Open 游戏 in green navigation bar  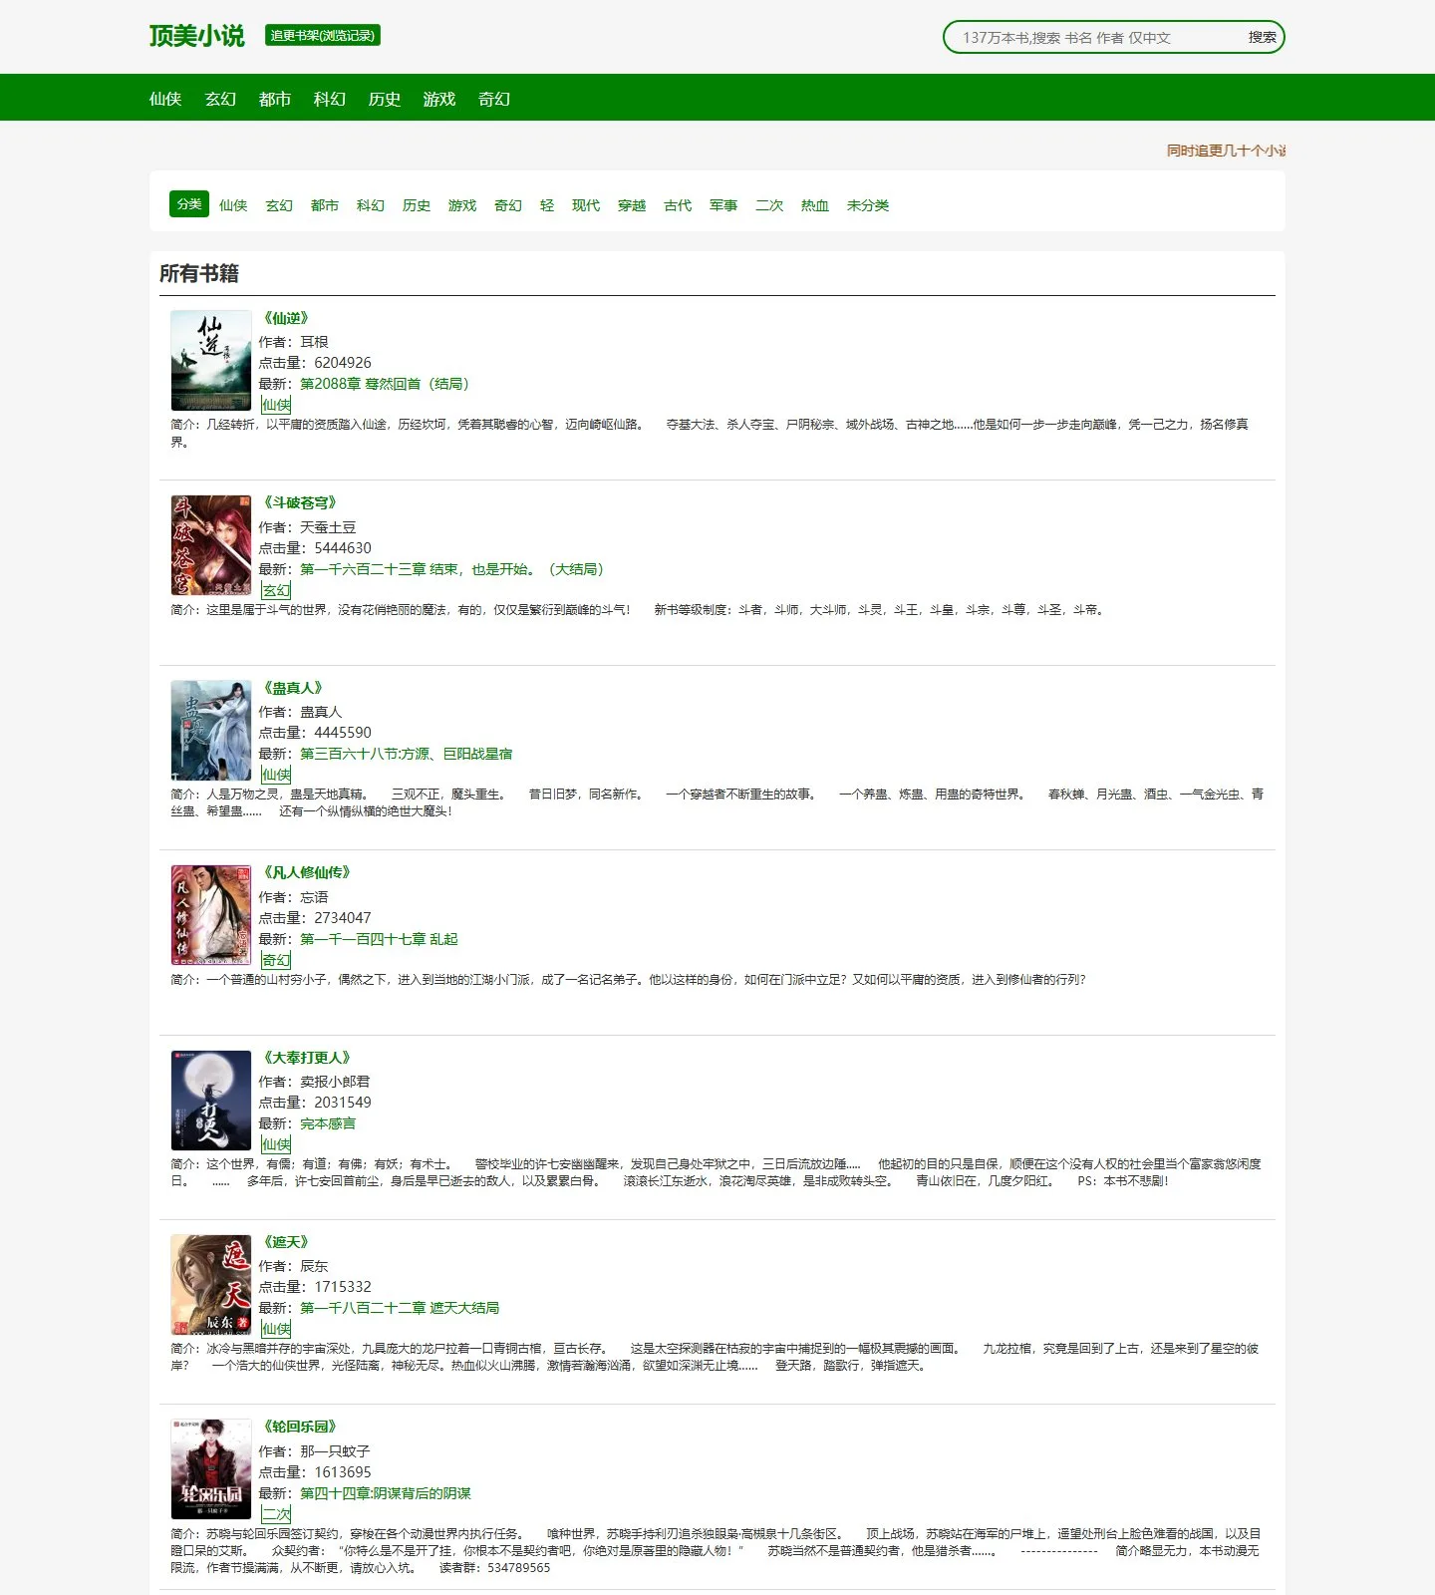click(x=439, y=99)
